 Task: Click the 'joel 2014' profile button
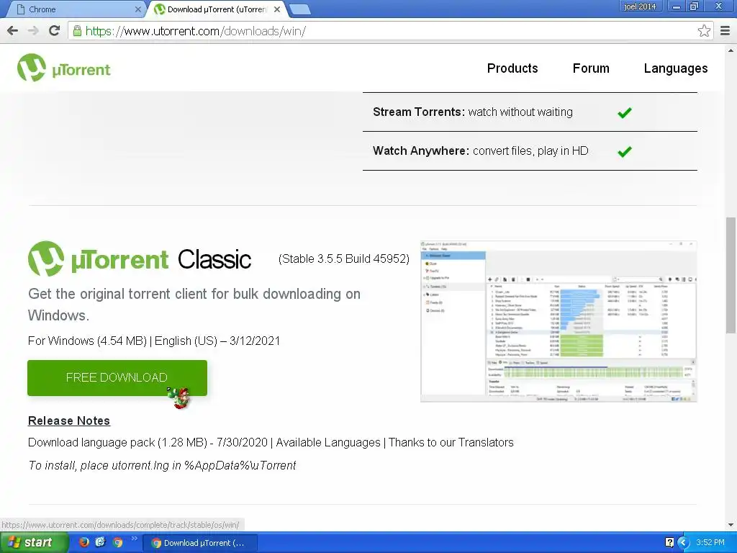tap(640, 6)
